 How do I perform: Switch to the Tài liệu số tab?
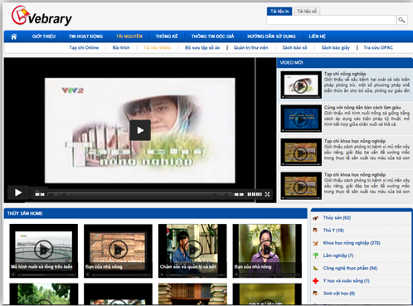[x=307, y=12]
